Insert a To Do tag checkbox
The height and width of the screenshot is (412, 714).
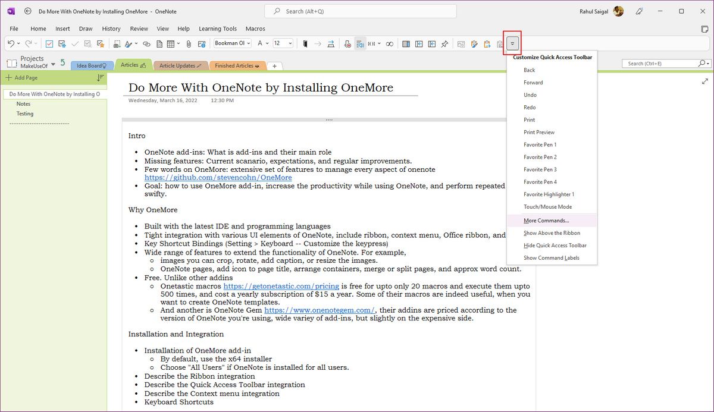coord(48,43)
